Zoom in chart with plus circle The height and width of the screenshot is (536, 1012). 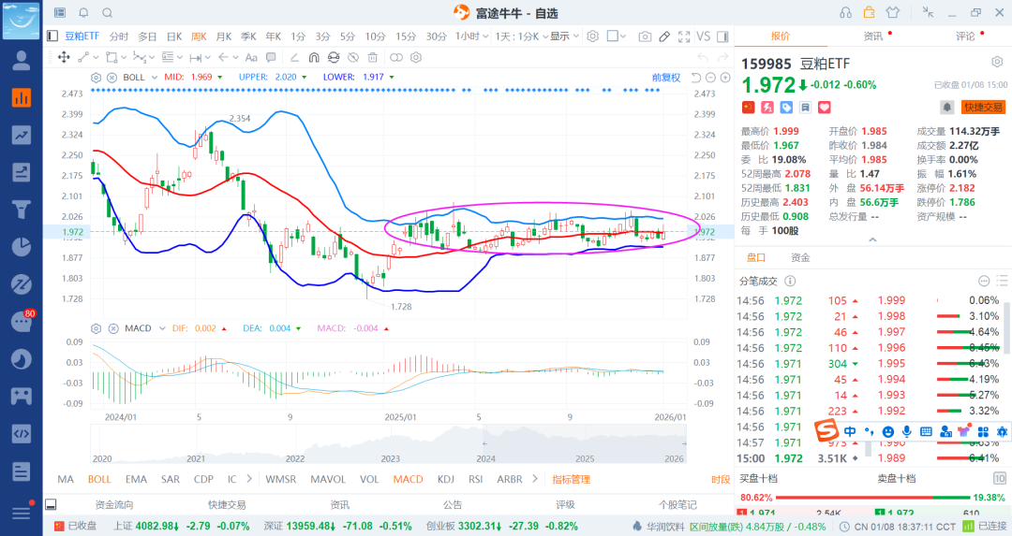tap(724, 78)
